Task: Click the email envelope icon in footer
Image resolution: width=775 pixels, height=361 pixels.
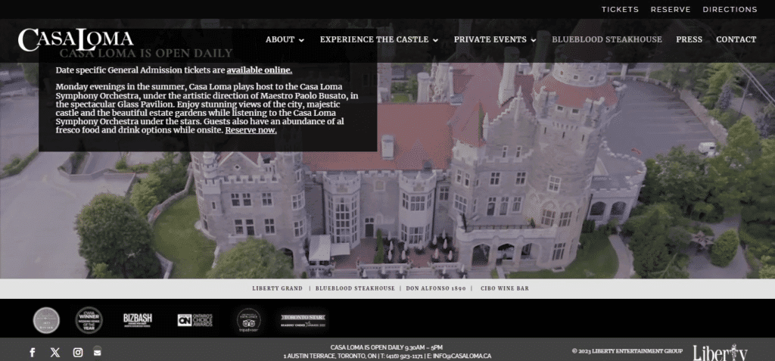Action: click(98, 353)
